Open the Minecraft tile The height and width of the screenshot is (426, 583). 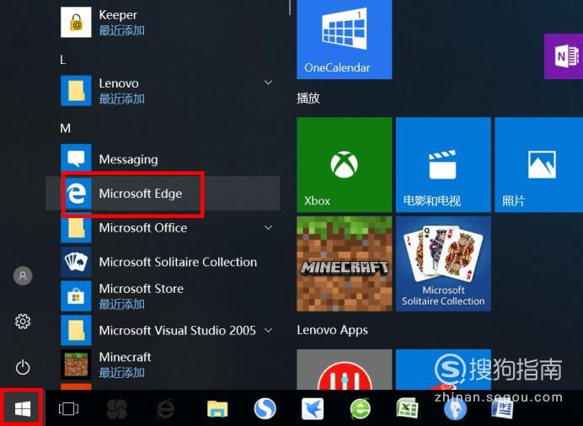click(x=344, y=264)
